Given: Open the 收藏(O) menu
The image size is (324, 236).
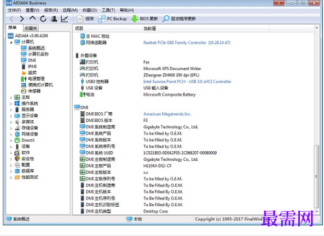Looking at the screenshot, I should 89,10.
